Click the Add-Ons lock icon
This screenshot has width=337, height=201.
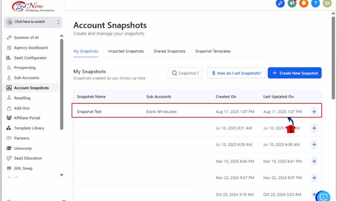[x=9, y=108]
